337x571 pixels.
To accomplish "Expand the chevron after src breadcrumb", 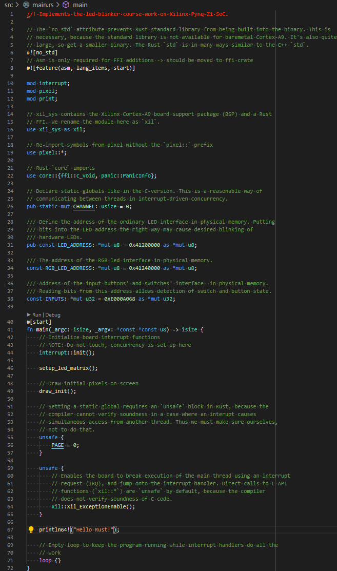I will coord(17,5).
